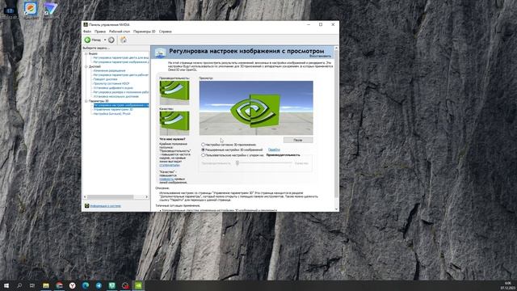The image size is (517, 291).
Task: Click the 'ступенчатыми' help link
Action: click(x=170, y=165)
